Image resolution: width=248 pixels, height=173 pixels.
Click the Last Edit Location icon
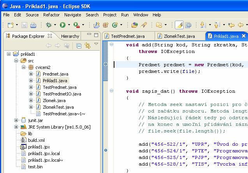tap(231, 25)
